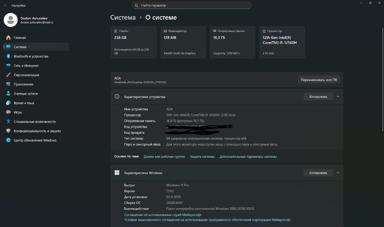Select Bluetooth и устройства in sidebar
This screenshot has height=227, width=384.
36,56
